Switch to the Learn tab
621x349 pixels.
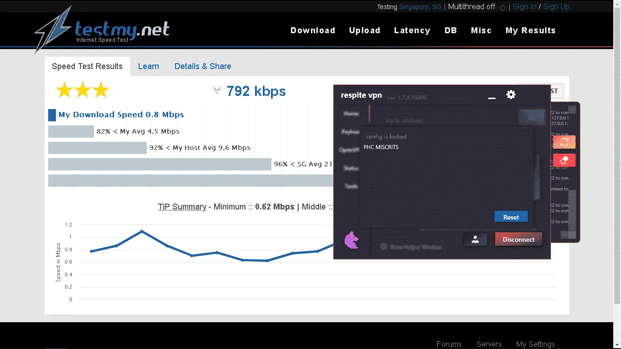pos(149,66)
